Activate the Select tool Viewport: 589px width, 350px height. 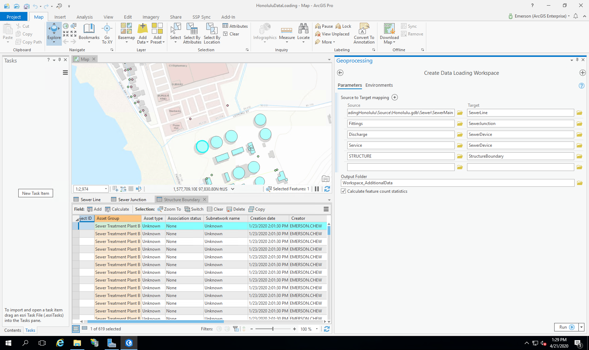[175, 33]
